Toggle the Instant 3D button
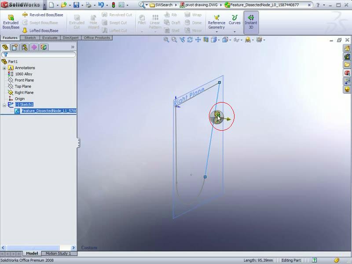The width and height of the screenshot is (352, 264). coord(251,22)
